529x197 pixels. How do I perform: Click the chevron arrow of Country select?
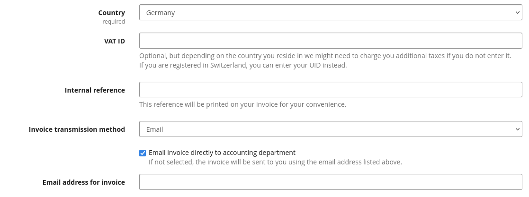[x=517, y=13]
